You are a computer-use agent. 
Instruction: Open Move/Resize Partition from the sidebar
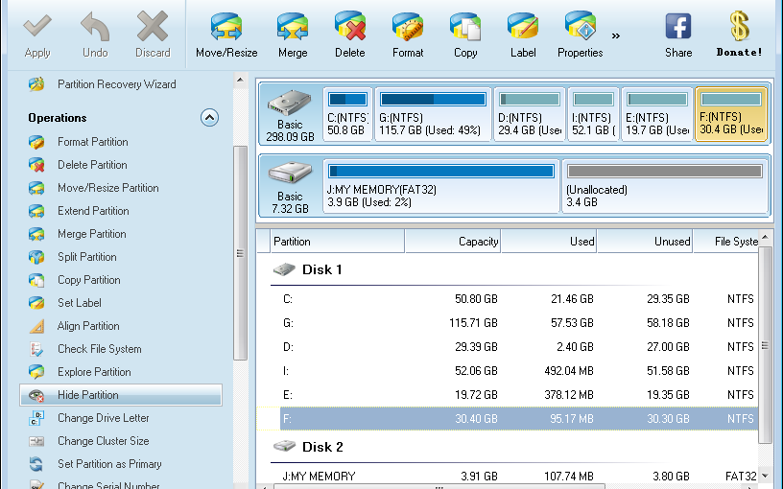(93, 188)
